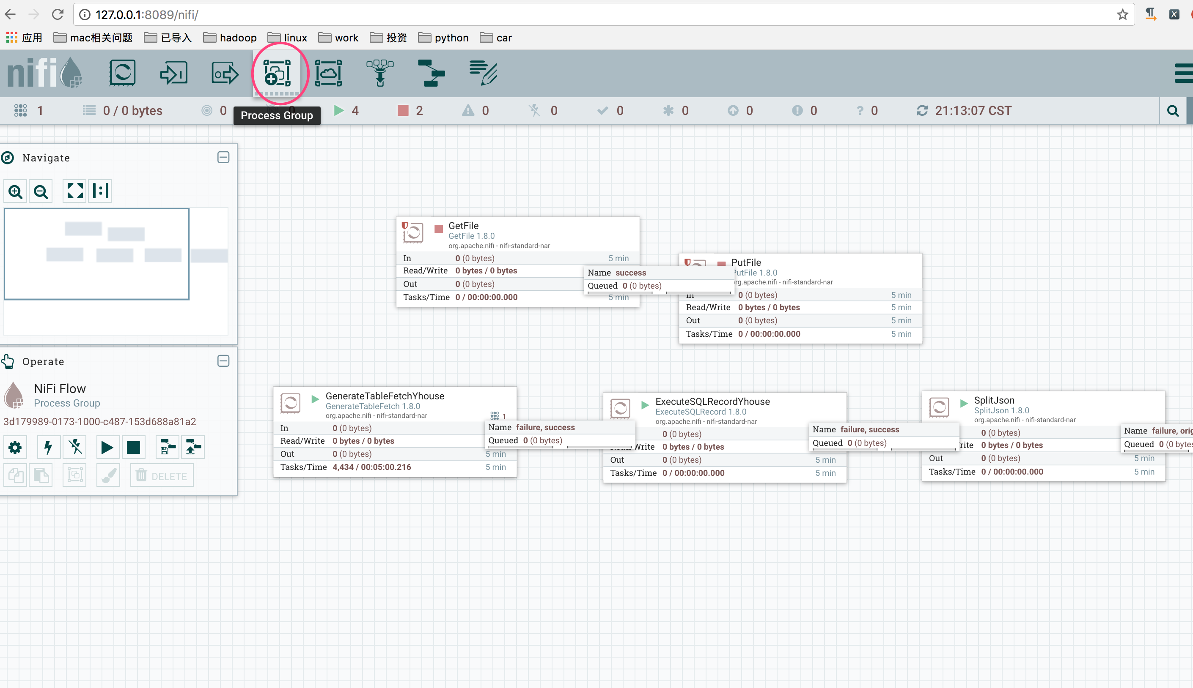
Task: Click the Copy button in Operate
Action: (15, 475)
